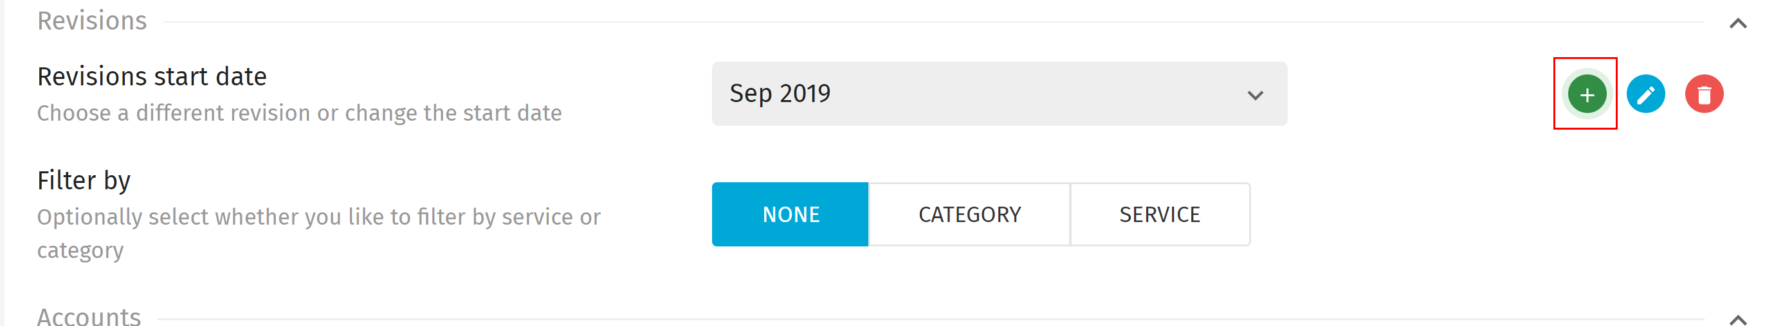The width and height of the screenshot is (1774, 326).
Task: Click the 'Optionally select whether' description text
Action: pyautogui.click(x=319, y=233)
